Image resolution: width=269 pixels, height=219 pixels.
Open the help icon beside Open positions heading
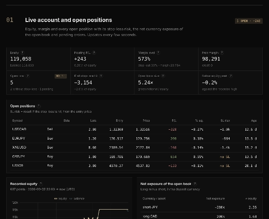[39, 106]
